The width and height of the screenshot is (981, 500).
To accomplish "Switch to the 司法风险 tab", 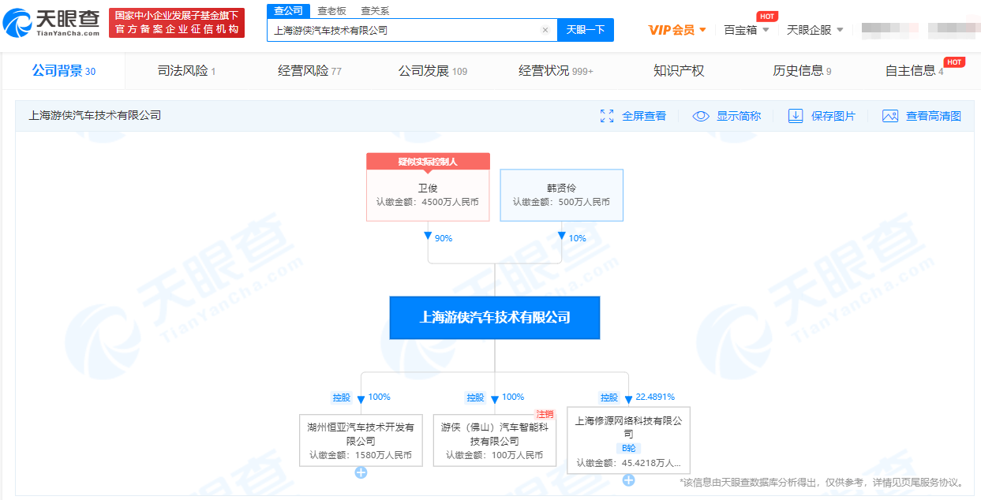I will coord(186,71).
